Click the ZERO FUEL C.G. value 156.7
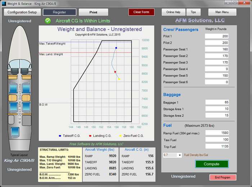Screen dimensions: 252x187 (149, 174)
